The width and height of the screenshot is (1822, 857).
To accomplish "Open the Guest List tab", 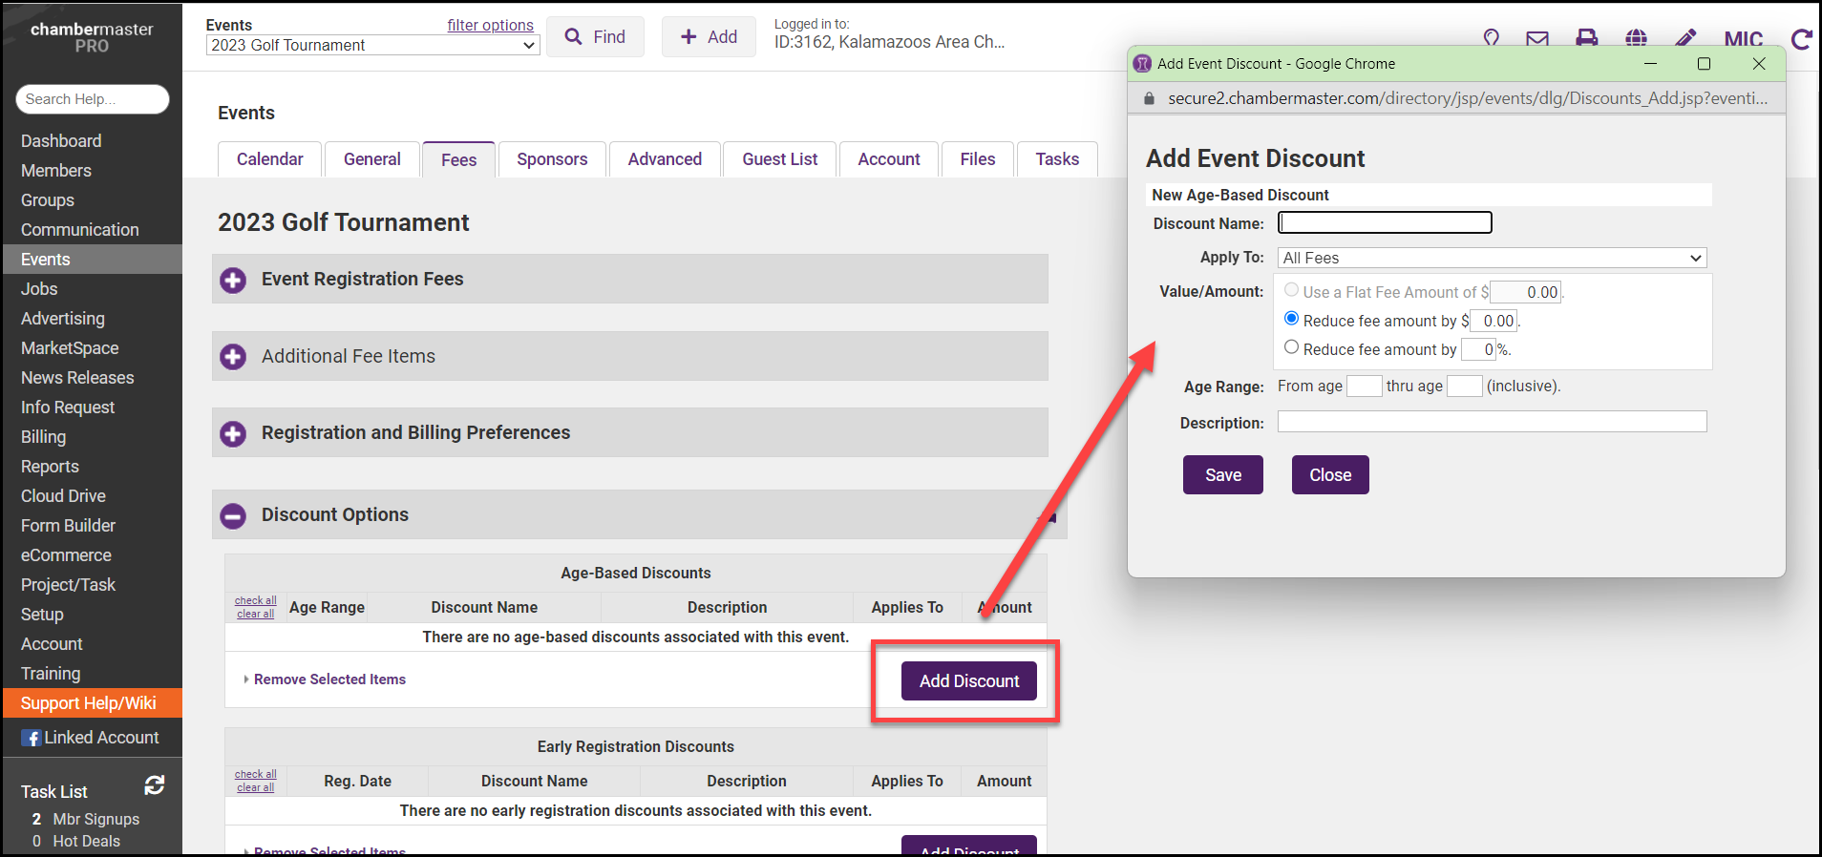I will pyautogui.click(x=779, y=159).
